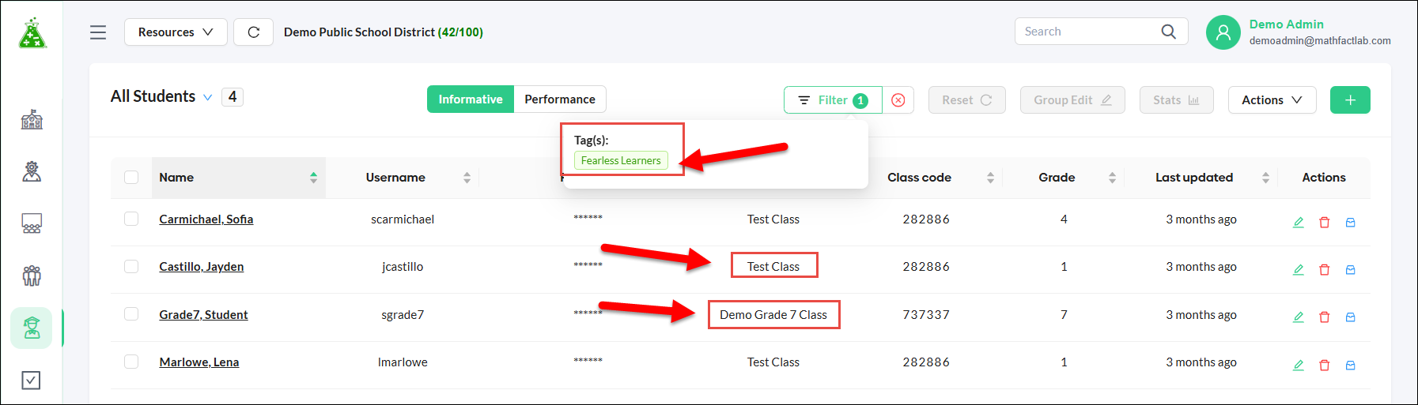Delete Castillo, Jayden using trash icon

click(x=1325, y=270)
